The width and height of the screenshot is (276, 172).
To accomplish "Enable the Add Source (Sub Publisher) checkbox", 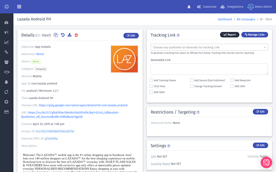I will pyautogui.click(x=192, y=80).
